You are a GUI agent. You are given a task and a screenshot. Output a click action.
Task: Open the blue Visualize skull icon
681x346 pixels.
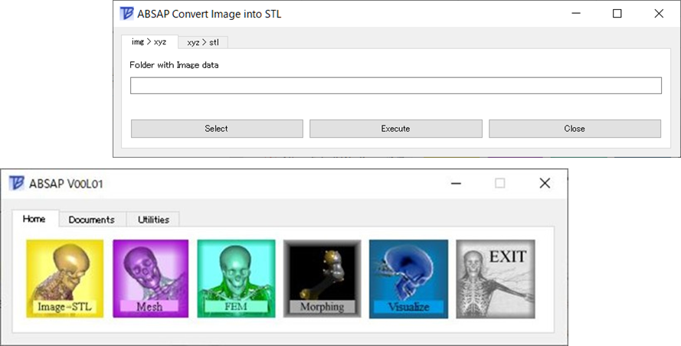[x=408, y=279]
